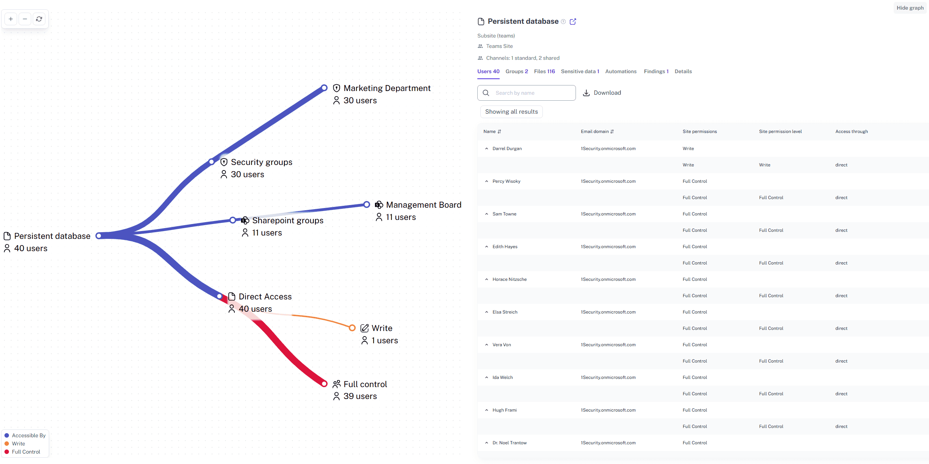Click the download icon next to Download
The image size is (929, 464).
click(587, 93)
